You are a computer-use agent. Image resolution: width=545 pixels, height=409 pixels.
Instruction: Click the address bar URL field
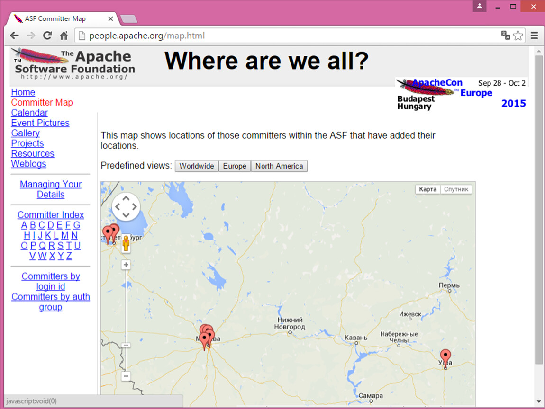pos(284,36)
